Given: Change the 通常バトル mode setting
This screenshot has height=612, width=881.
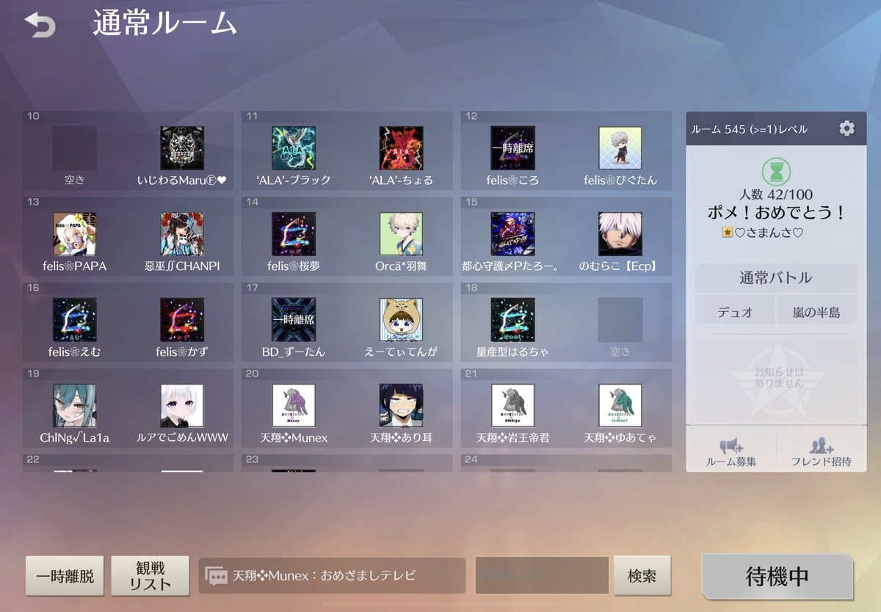Looking at the screenshot, I should (x=776, y=278).
